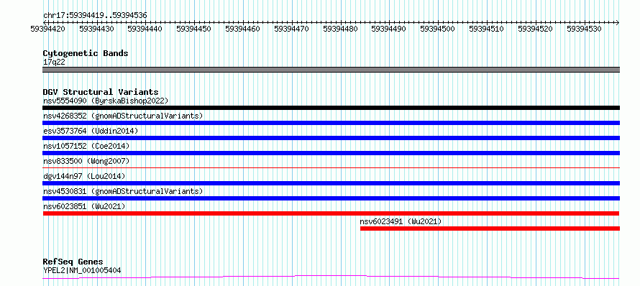Image resolution: width=640 pixels, height=286 pixels.
Task: Open nsv6023491 (Wu2021) variant label
Action: point(401,221)
